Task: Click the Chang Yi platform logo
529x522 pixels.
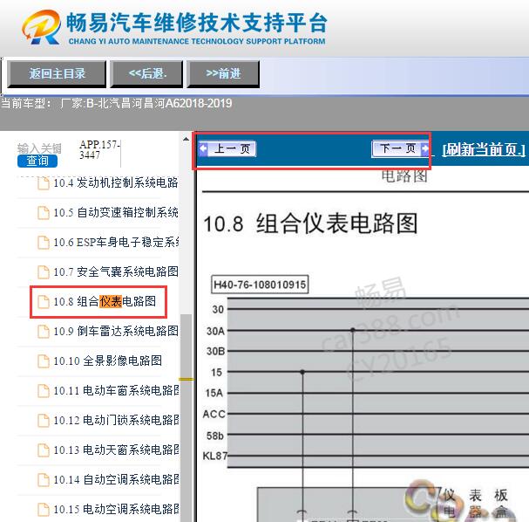Action: click(x=42, y=27)
